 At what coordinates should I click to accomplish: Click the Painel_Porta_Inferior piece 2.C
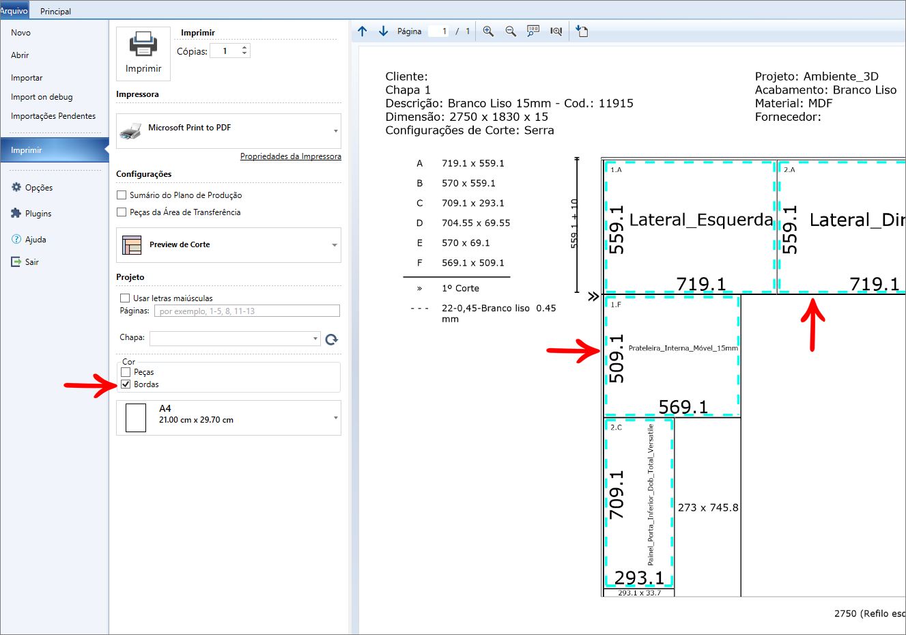tap(638, 503)
